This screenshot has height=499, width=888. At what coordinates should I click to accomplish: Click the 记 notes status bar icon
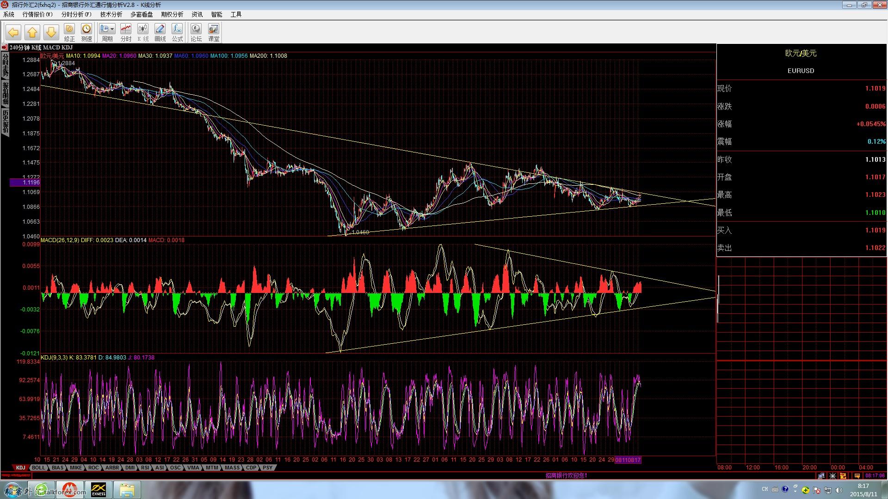[x=843, y=475]
